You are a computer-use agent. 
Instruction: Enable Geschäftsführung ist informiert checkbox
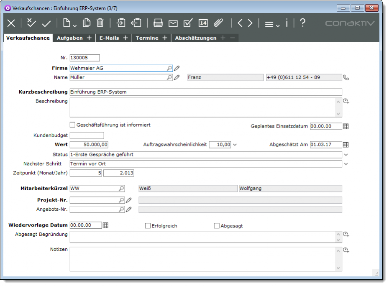coord(72,125)
